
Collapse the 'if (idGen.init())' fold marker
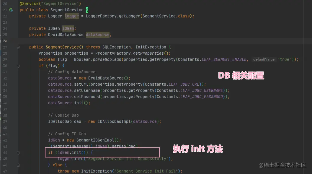pos(18,153)
